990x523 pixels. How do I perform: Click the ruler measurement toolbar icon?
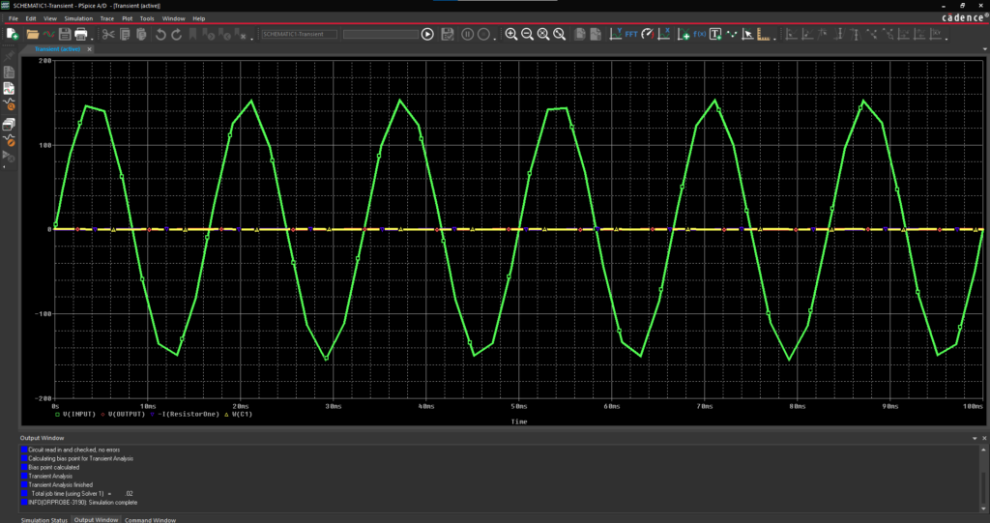764,34
